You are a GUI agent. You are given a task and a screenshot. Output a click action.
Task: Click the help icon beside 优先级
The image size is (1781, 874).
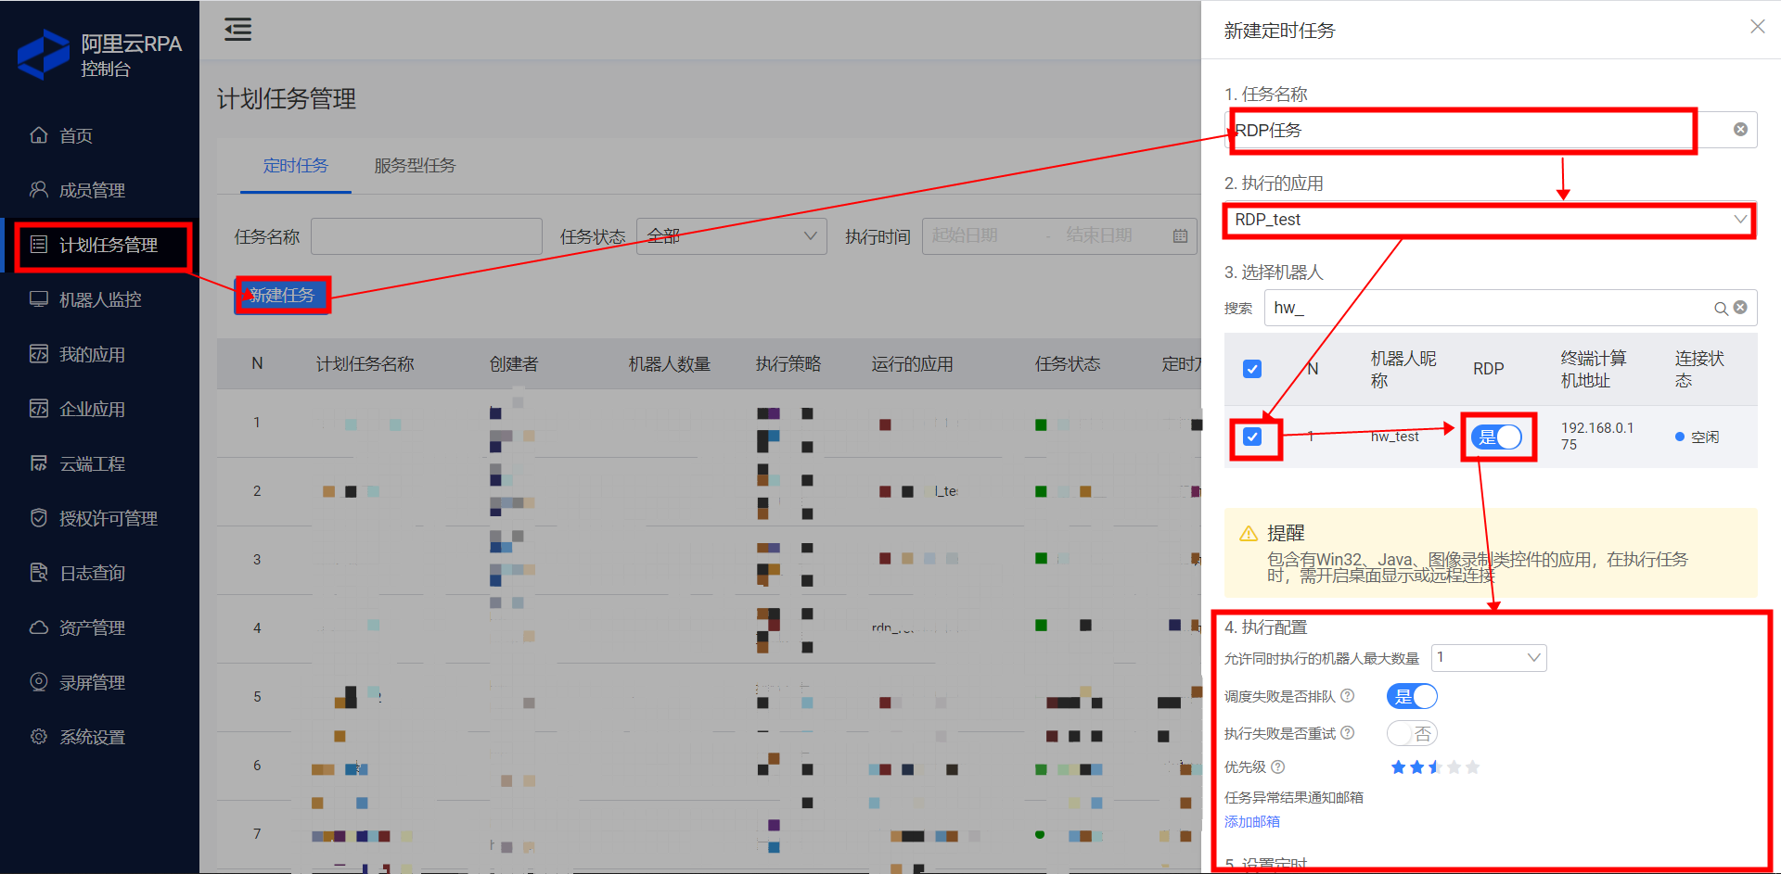[1277, 766]
